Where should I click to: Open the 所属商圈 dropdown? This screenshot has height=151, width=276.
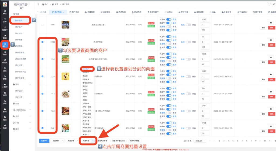[x=88, y=140]
